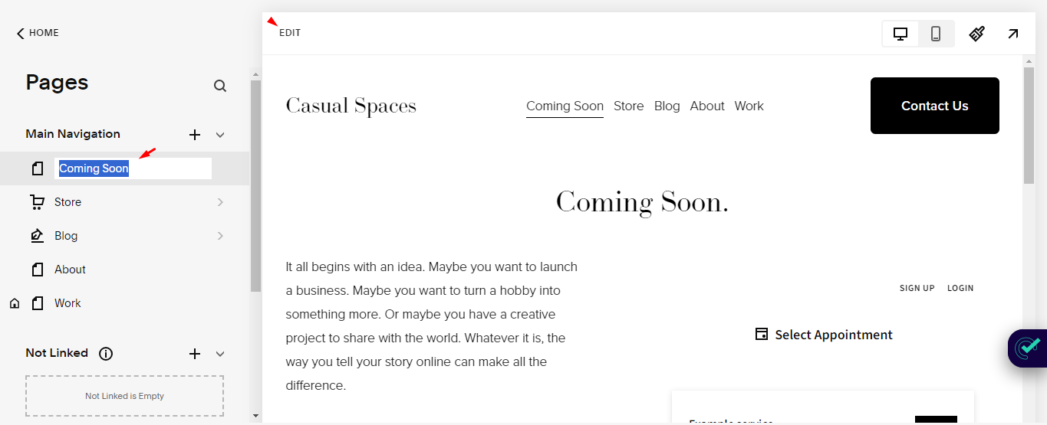
Task: Click the sidebar scrollbar down arrow
Action: pyautogui.click(x=255, y=416)
